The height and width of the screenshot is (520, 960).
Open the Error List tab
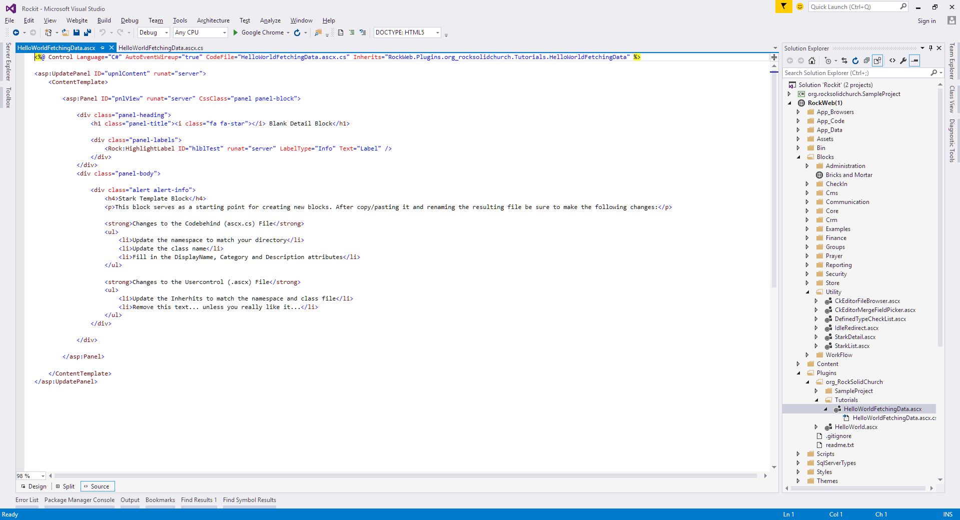27,500
